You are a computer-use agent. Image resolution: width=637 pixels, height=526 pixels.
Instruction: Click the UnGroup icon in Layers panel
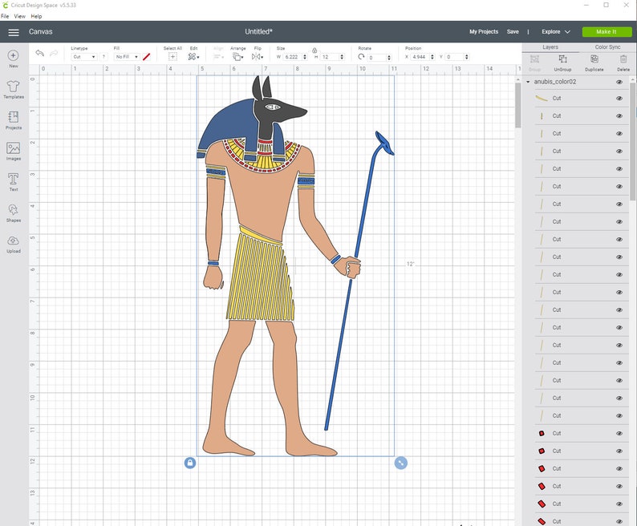(562, 59)
